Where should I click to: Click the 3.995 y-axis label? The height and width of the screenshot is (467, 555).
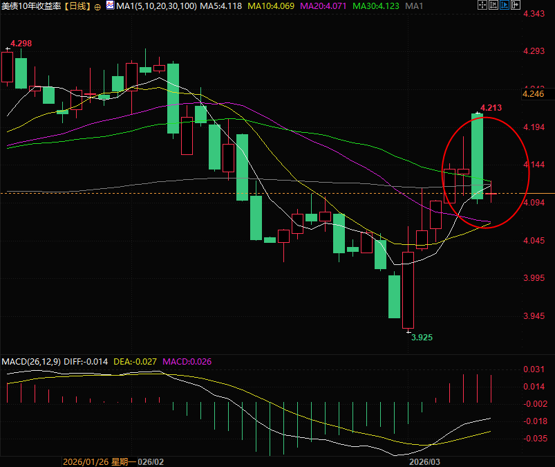(534, 278)
